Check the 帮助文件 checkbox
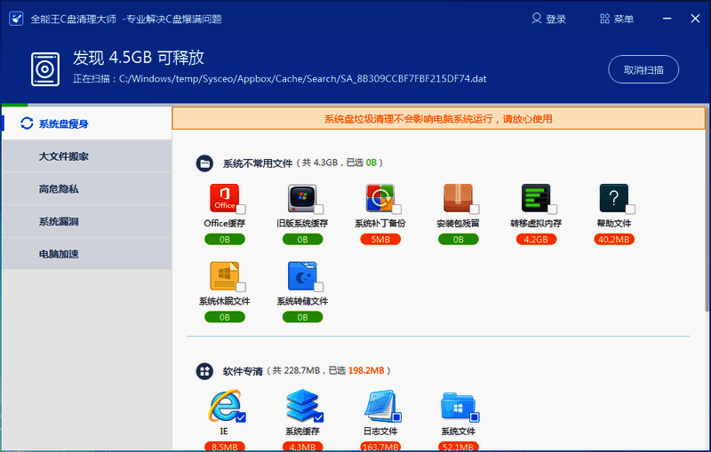The height and width of the screenshot is (452, 711). [x=630, y=209]
